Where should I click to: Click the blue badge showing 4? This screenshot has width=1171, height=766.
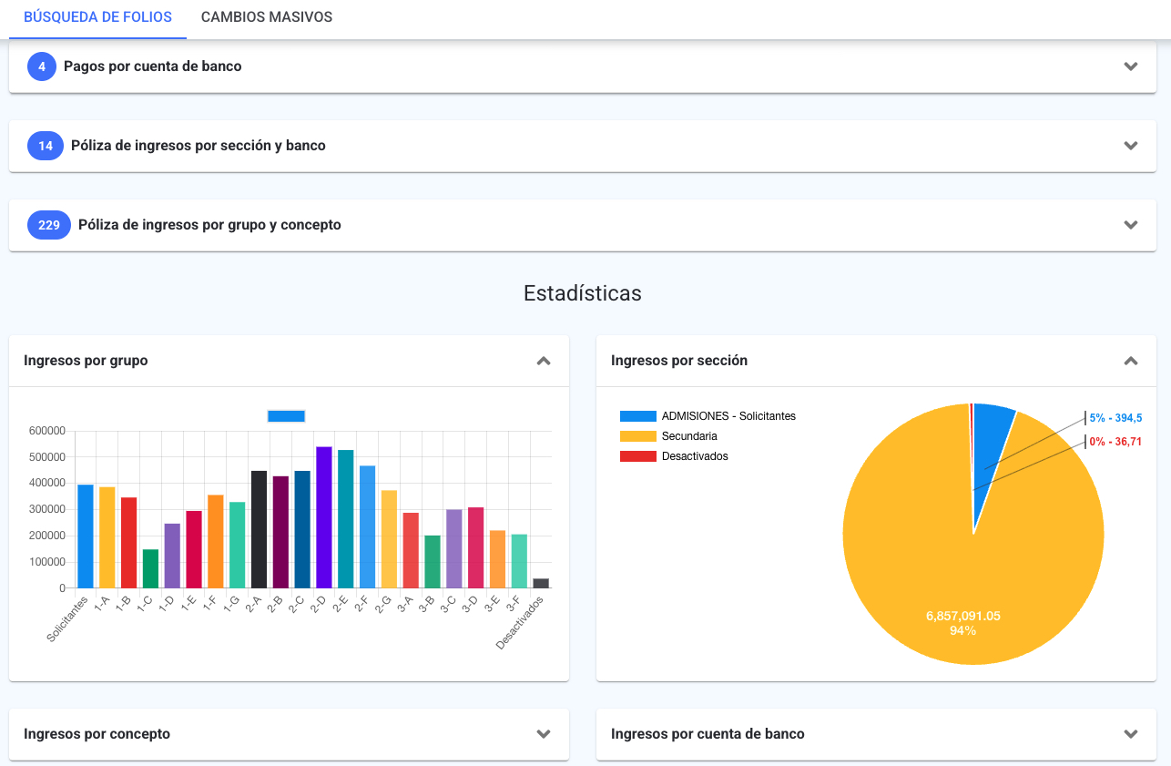pos(42,66)
